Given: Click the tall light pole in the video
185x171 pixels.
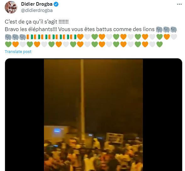Looking at the screenshot, I should (x=82, y=99).
